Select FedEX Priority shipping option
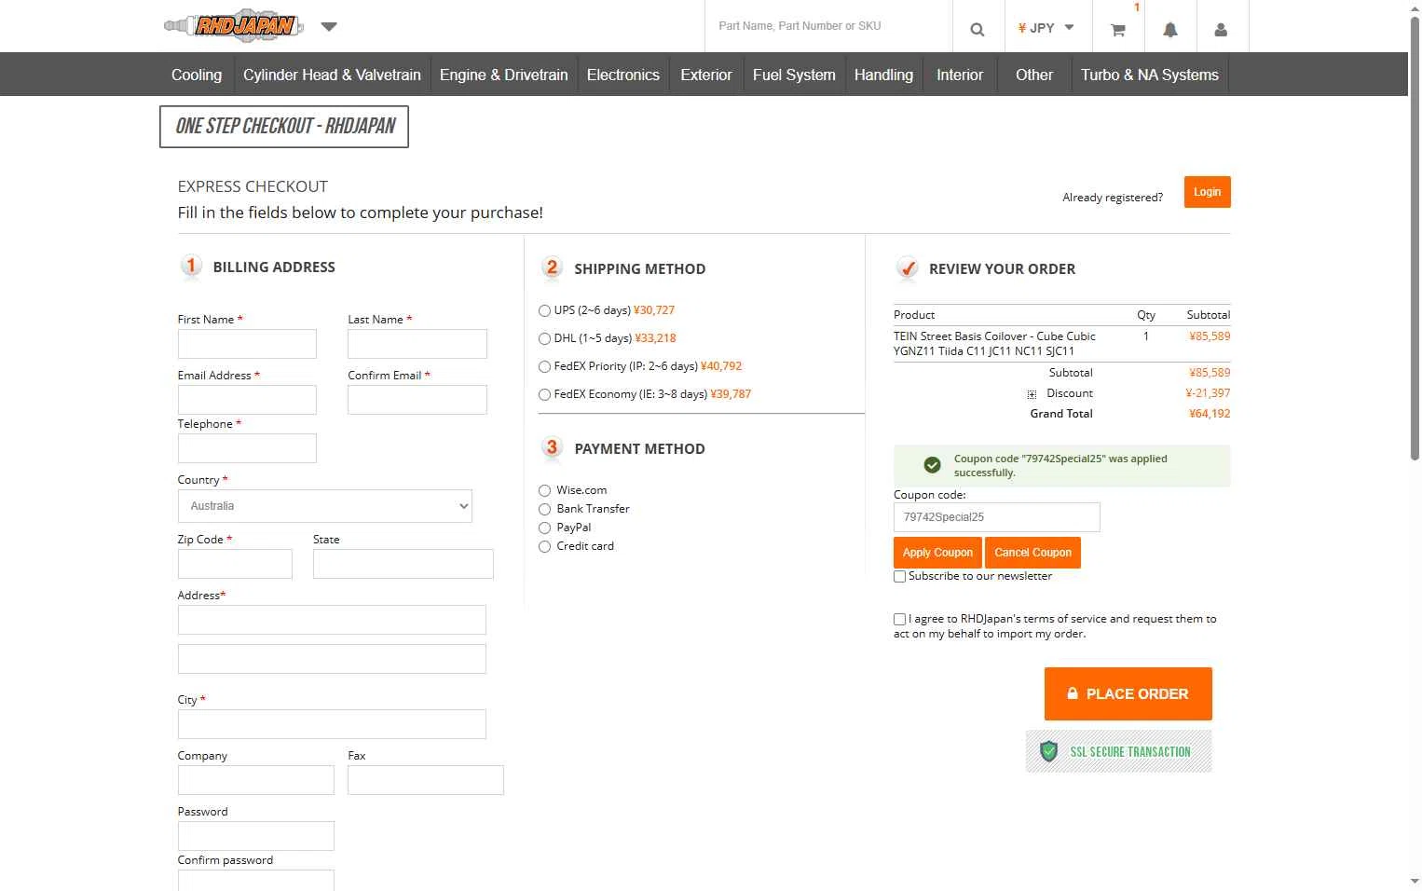 pos(544,367)
